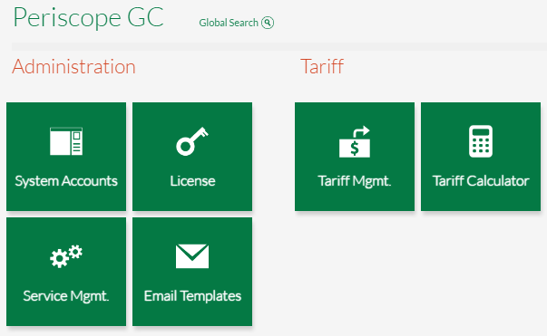Go to the Service Mgmt. label
This screenshot has width=547, height=336.
tap(66, 296)
